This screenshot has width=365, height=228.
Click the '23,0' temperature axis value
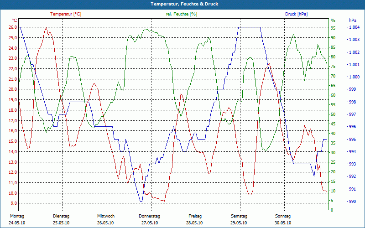13,58
